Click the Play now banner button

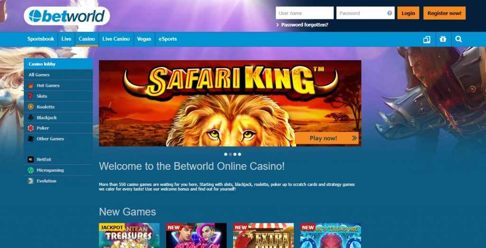click(x=327, y=138)
